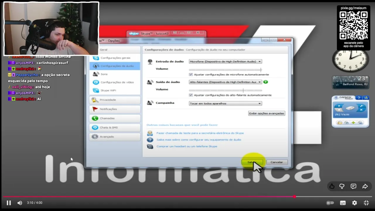Pause the video playback
Image resolution: width=375 pixels, height=211 pixels.
[9, 203]
